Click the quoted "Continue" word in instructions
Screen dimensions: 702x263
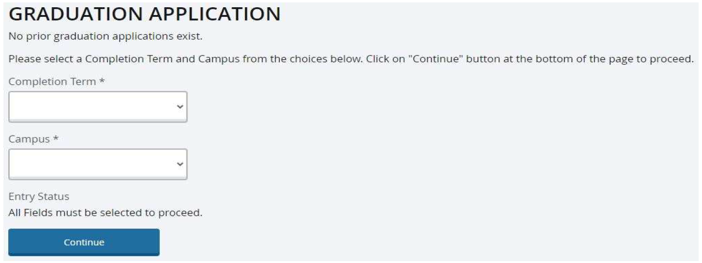coord(435,59)
